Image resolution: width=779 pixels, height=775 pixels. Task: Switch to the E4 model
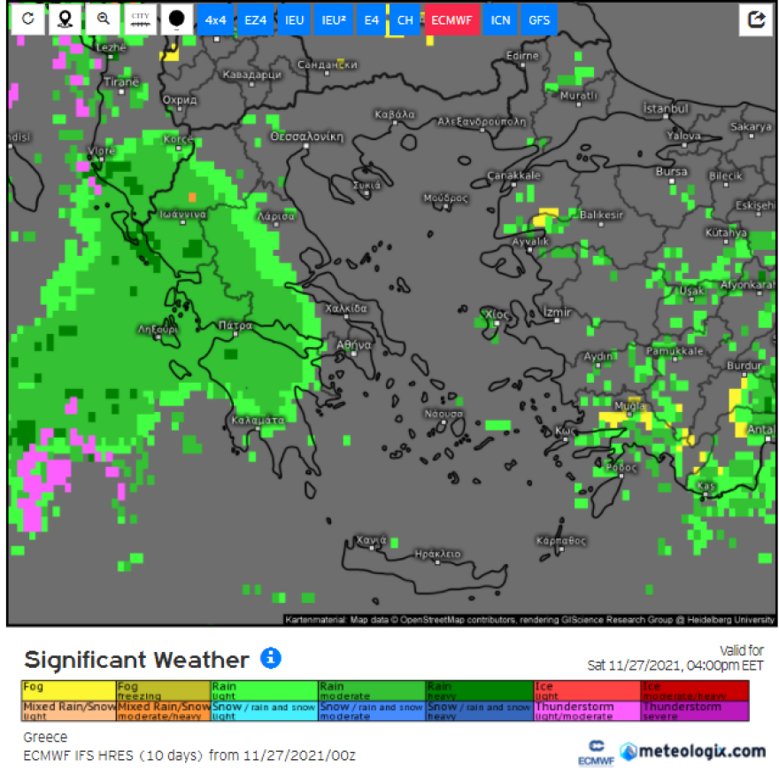point(371,19)
